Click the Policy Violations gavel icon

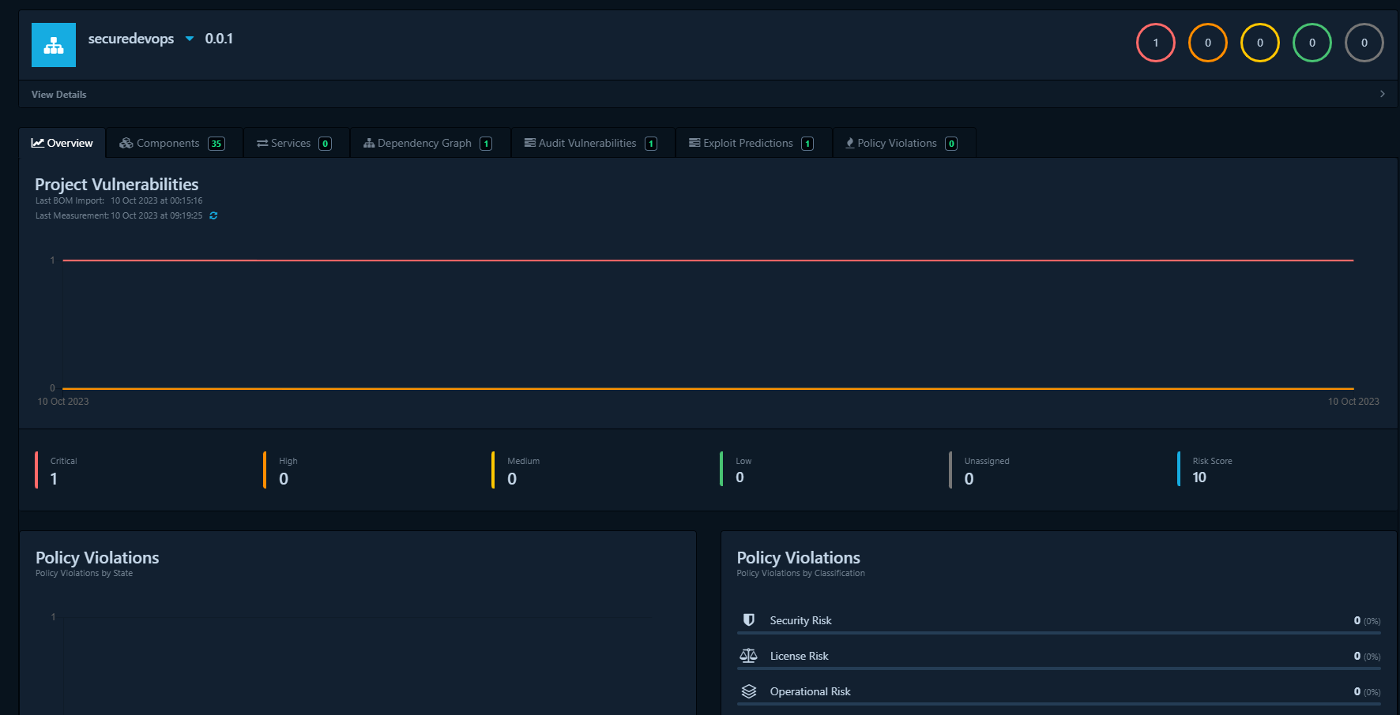coord(849,143)
